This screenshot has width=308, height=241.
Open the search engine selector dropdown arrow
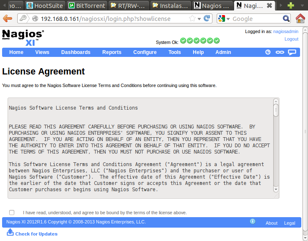(228, 19)
